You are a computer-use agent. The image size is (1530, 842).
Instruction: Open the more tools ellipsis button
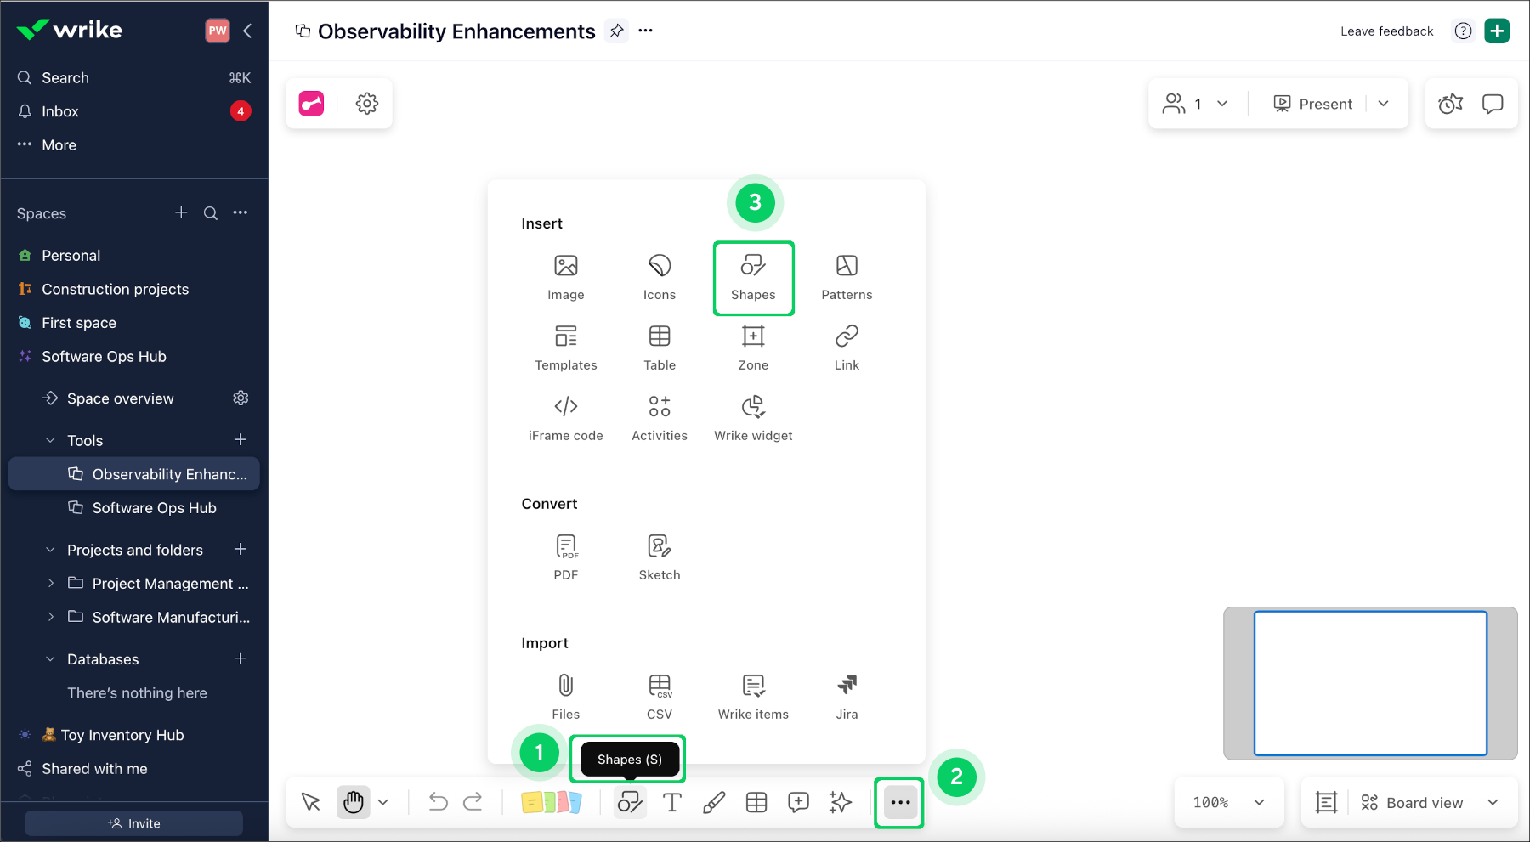click(x=900, y=802)
